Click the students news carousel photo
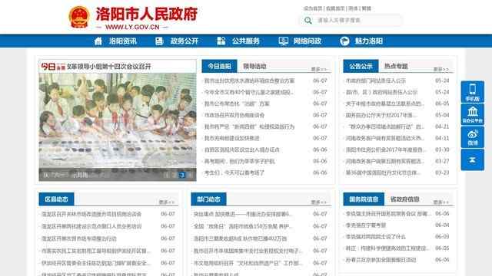 118,127
